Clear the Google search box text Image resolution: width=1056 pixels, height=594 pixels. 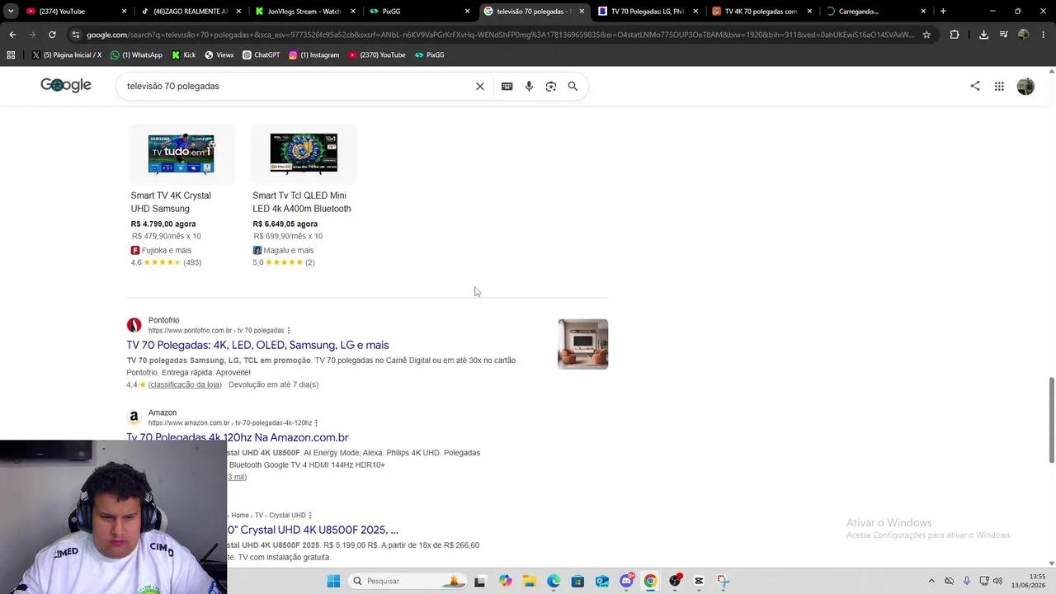tap(479, 86)
